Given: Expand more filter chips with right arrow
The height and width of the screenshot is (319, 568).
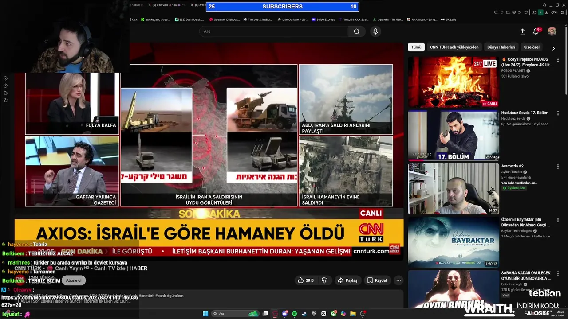Looking at the screenshot, I should [x=553, y=48].
